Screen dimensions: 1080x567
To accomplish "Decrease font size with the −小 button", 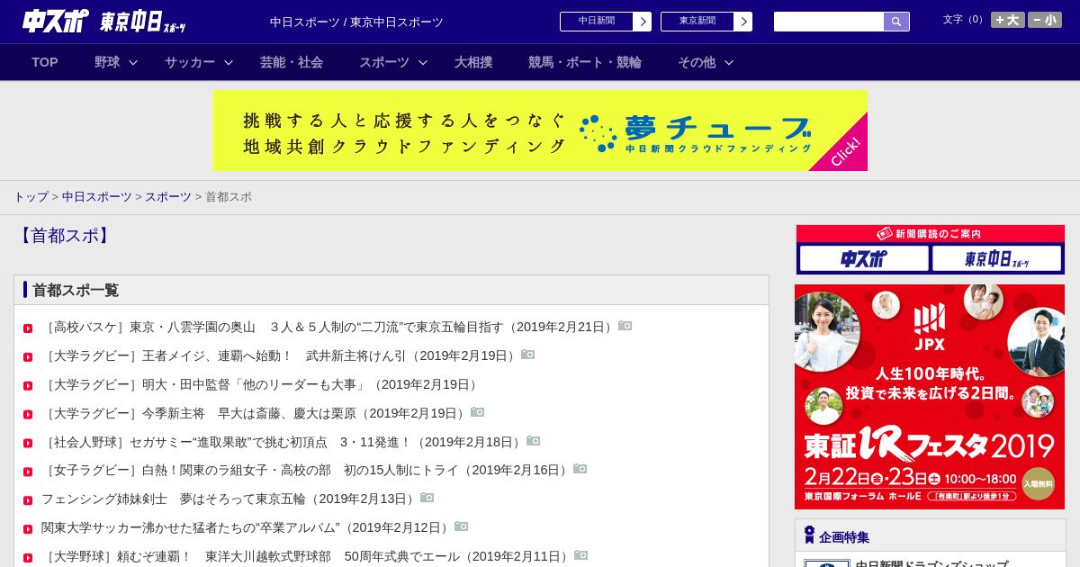I will [1045, 20].
